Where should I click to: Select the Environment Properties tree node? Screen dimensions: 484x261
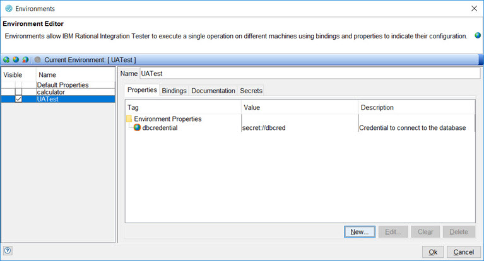pyautogui.click(x=168, y=119)
